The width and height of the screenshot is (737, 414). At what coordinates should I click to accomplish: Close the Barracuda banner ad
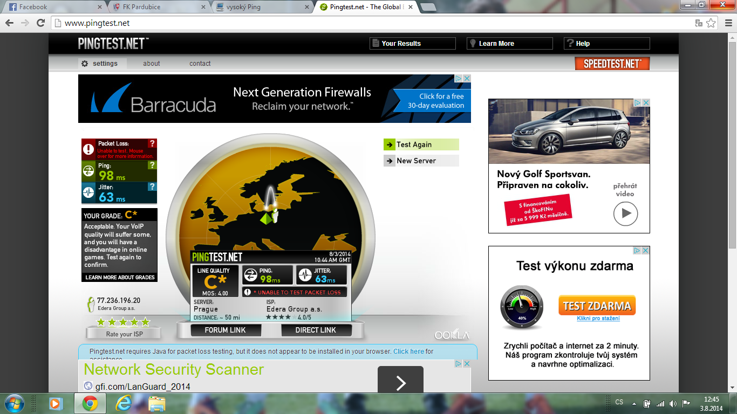coord(467,78)
